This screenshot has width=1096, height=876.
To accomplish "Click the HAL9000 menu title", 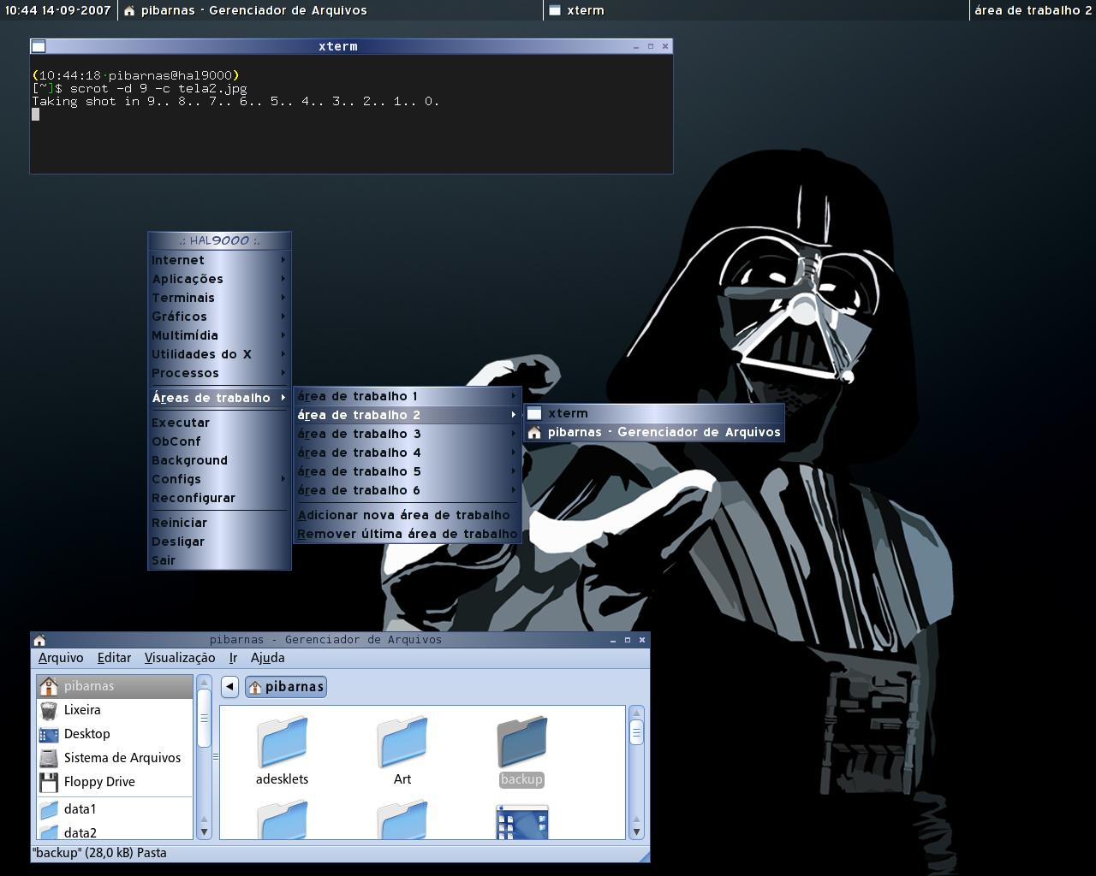I will click(219, 240).
